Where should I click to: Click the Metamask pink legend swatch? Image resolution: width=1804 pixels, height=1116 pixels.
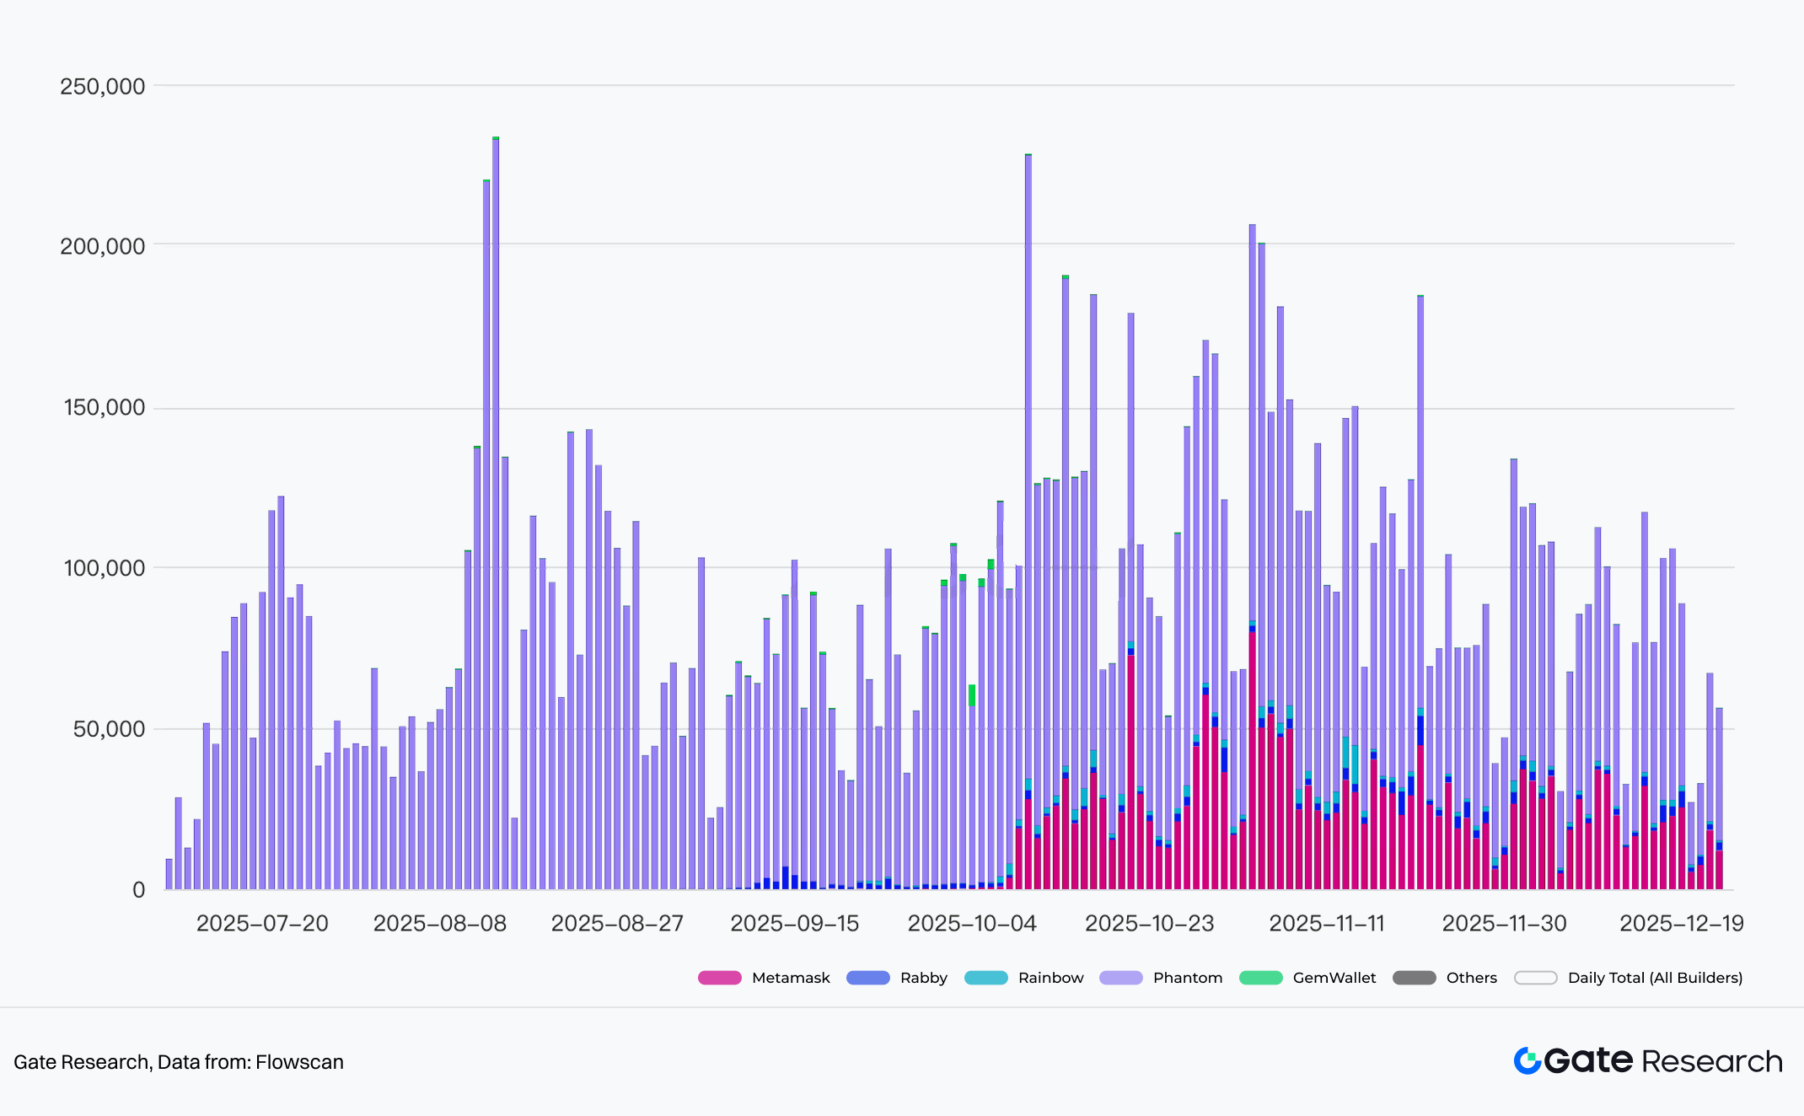coord(719,978)
